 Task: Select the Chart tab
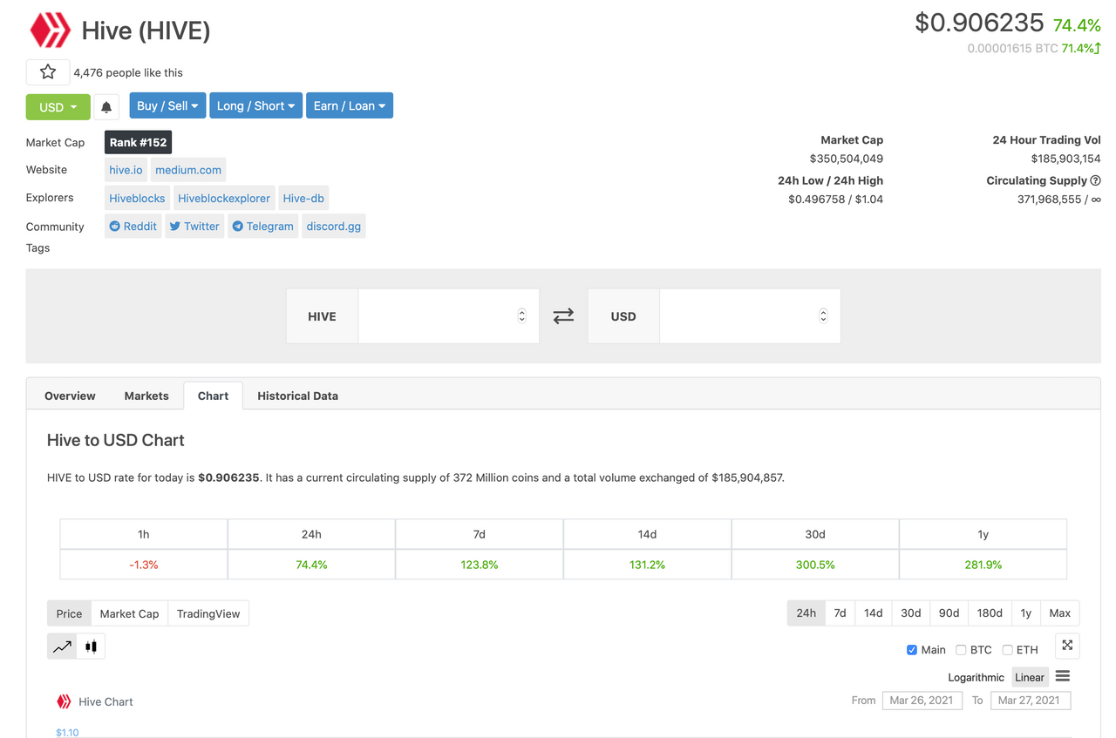click(x=213, y=396)
